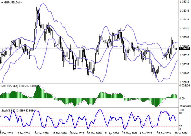Image resolution: width=191 pixels, height=136 pixels.
Task: Open the chart menu triangle beside GBPUSD
Action: tap(2, 3)
